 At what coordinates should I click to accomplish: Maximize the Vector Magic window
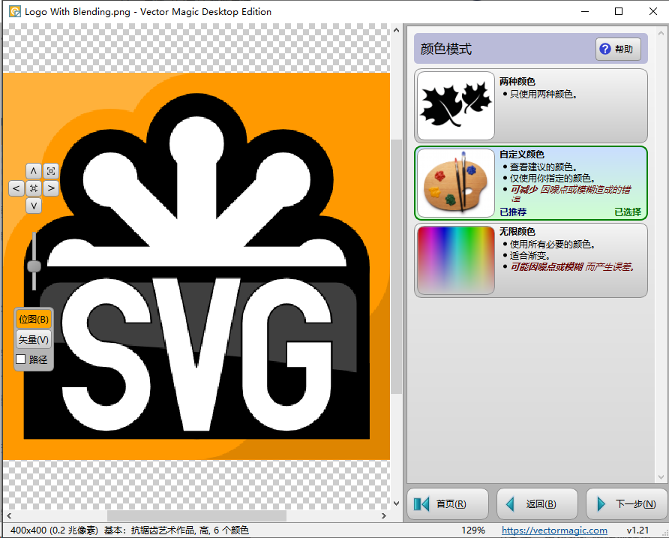click(619, 11)
